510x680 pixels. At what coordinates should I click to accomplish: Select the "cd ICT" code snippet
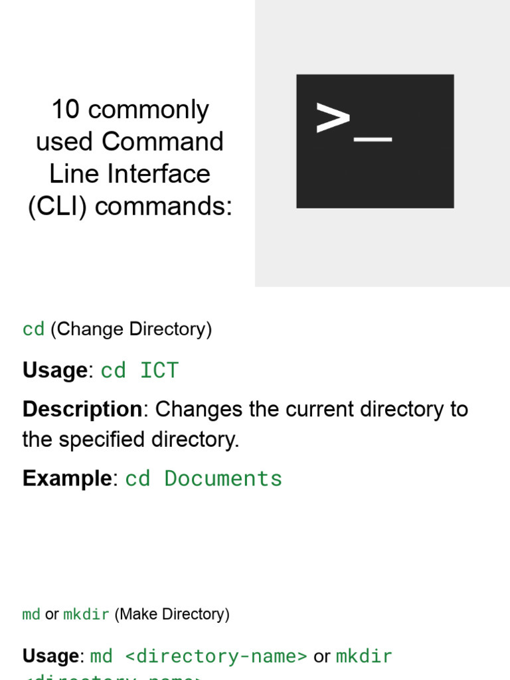139,371
